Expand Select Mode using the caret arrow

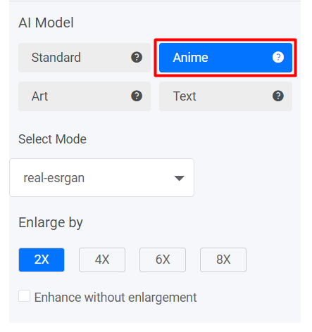179,178
